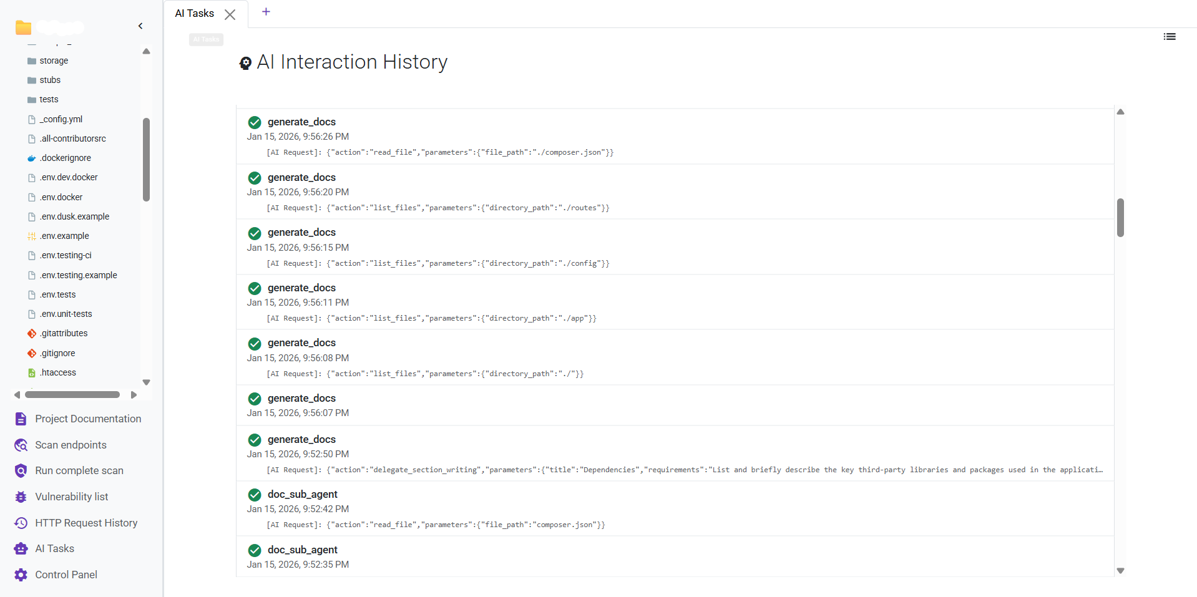Open the tests folder
This screenshot has width=1197, height=597.
(x=49, y=99)
